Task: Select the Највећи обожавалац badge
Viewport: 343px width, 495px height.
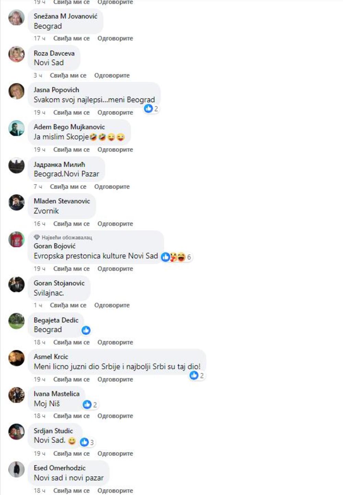Action: (63, 237)
